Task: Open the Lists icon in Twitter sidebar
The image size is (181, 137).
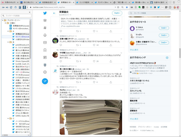Action: [45, 57]
